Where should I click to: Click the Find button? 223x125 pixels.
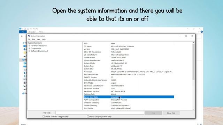(153, 113)
